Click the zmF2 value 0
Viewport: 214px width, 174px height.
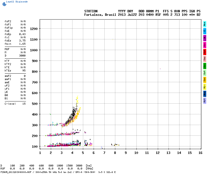coord(25,76)
